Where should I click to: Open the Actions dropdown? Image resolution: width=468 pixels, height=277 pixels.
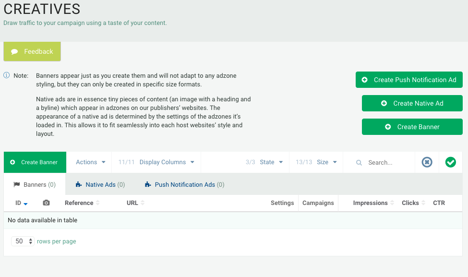tap(90, 162)
